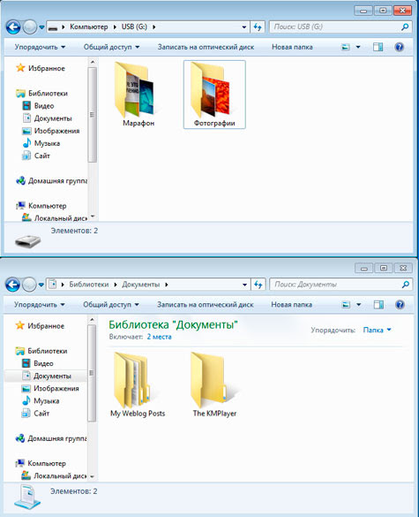419x517 pixels.
Task: Click the USB (G:) search field
Action: coord(336,27)
